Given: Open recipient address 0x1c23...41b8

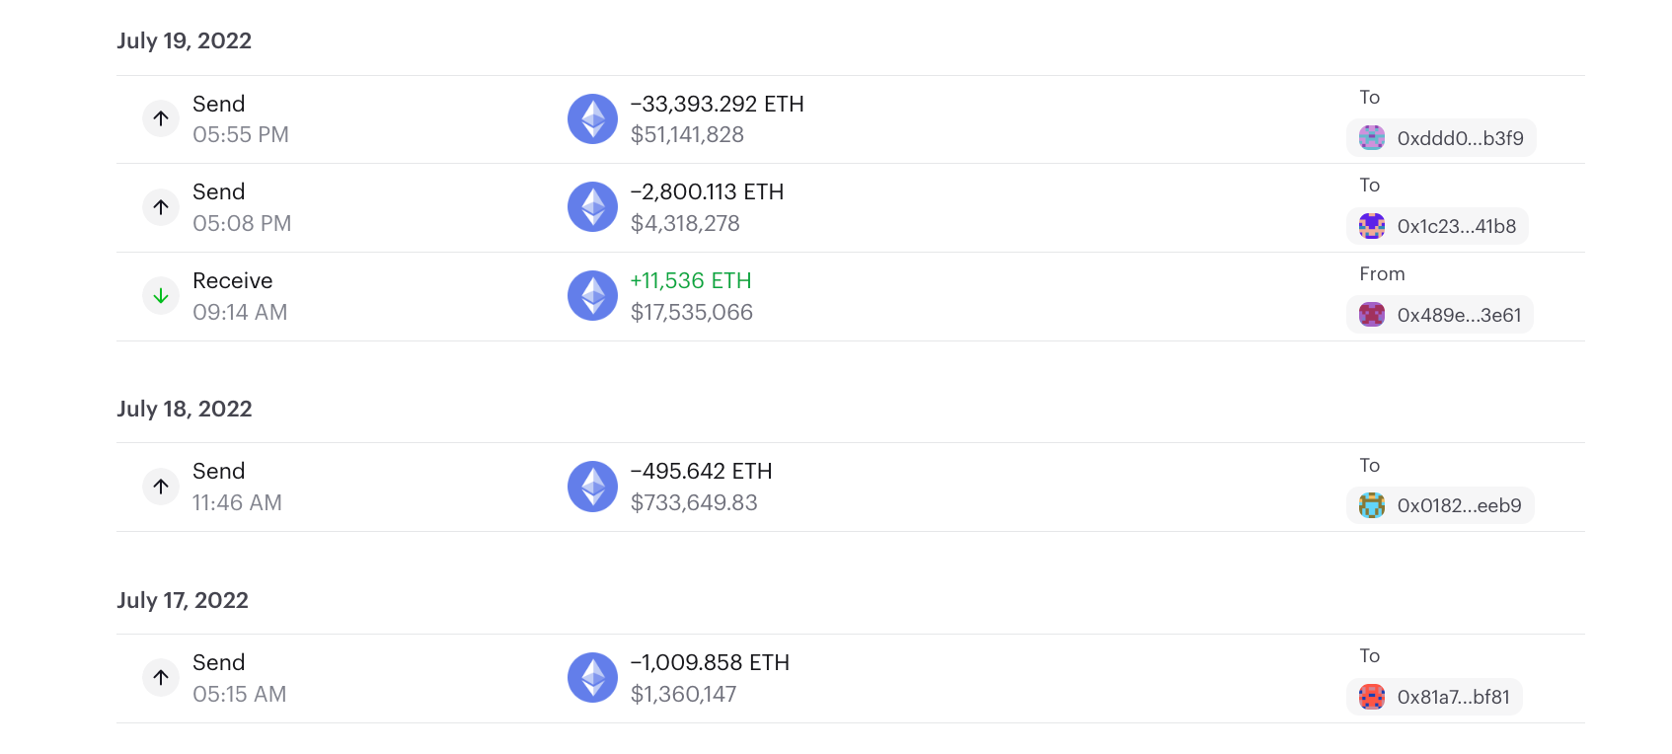Looking at the screenshot, I should pyautogui.click(x=1437, y=226).
